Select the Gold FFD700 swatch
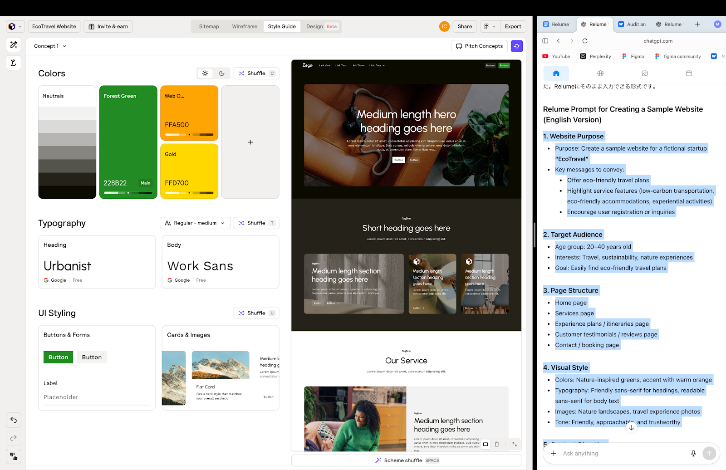This screenshot has height=470, width=726. 189,171
